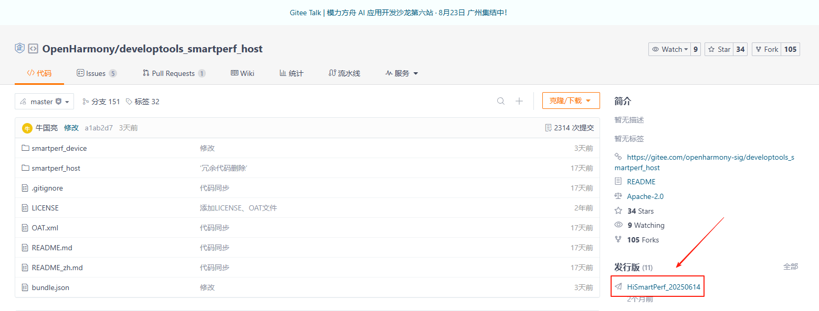Click the search icon in file toolbar
The height and width of the screenshot is (311, 819).
click(x=501, y=101)
